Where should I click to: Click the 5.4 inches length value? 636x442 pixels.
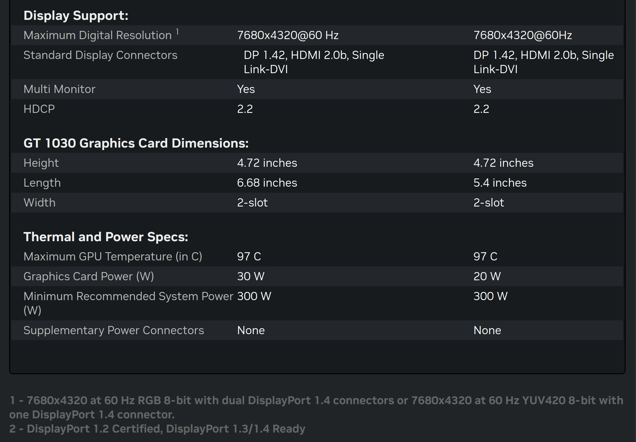(500, 183)
